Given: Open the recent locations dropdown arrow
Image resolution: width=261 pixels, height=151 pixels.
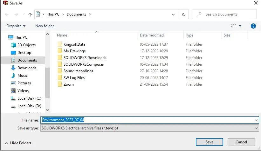Looking at the screenshot, I should pyautogui.click(x=24, y=14).
